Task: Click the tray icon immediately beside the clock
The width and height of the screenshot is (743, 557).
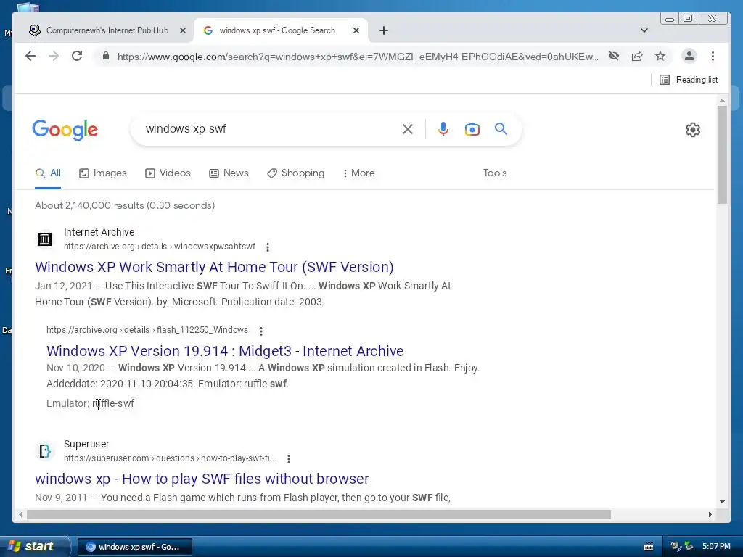Action: point(689,547)
